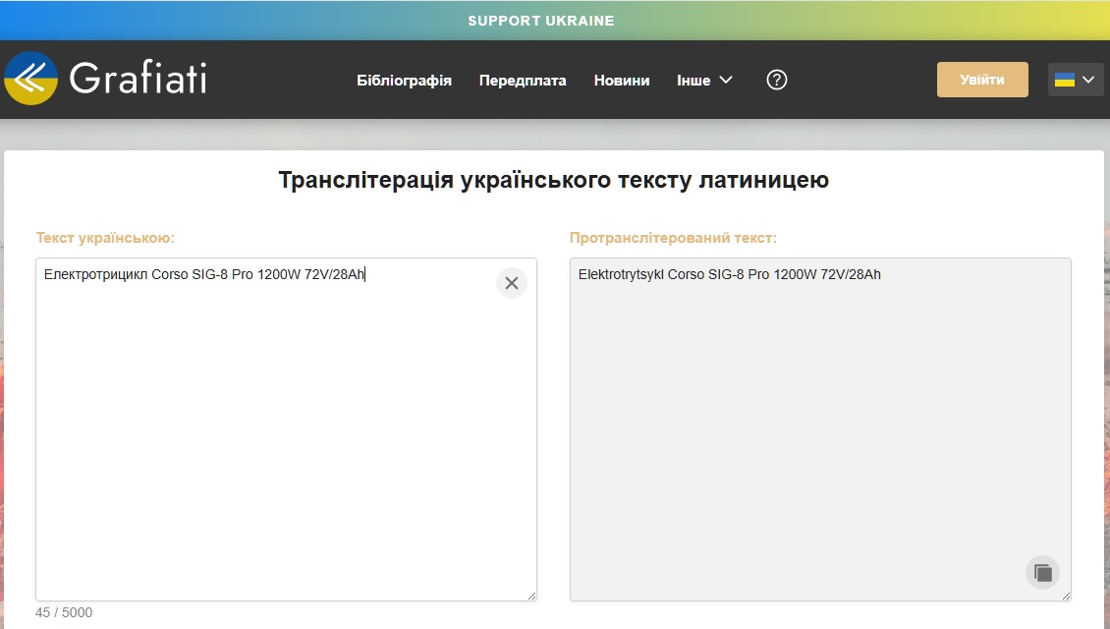Image resolution: width=1110 pixels, height=629 pixels.
Task: Click the label 'Текст українською:'
Action: click(105, 238)
